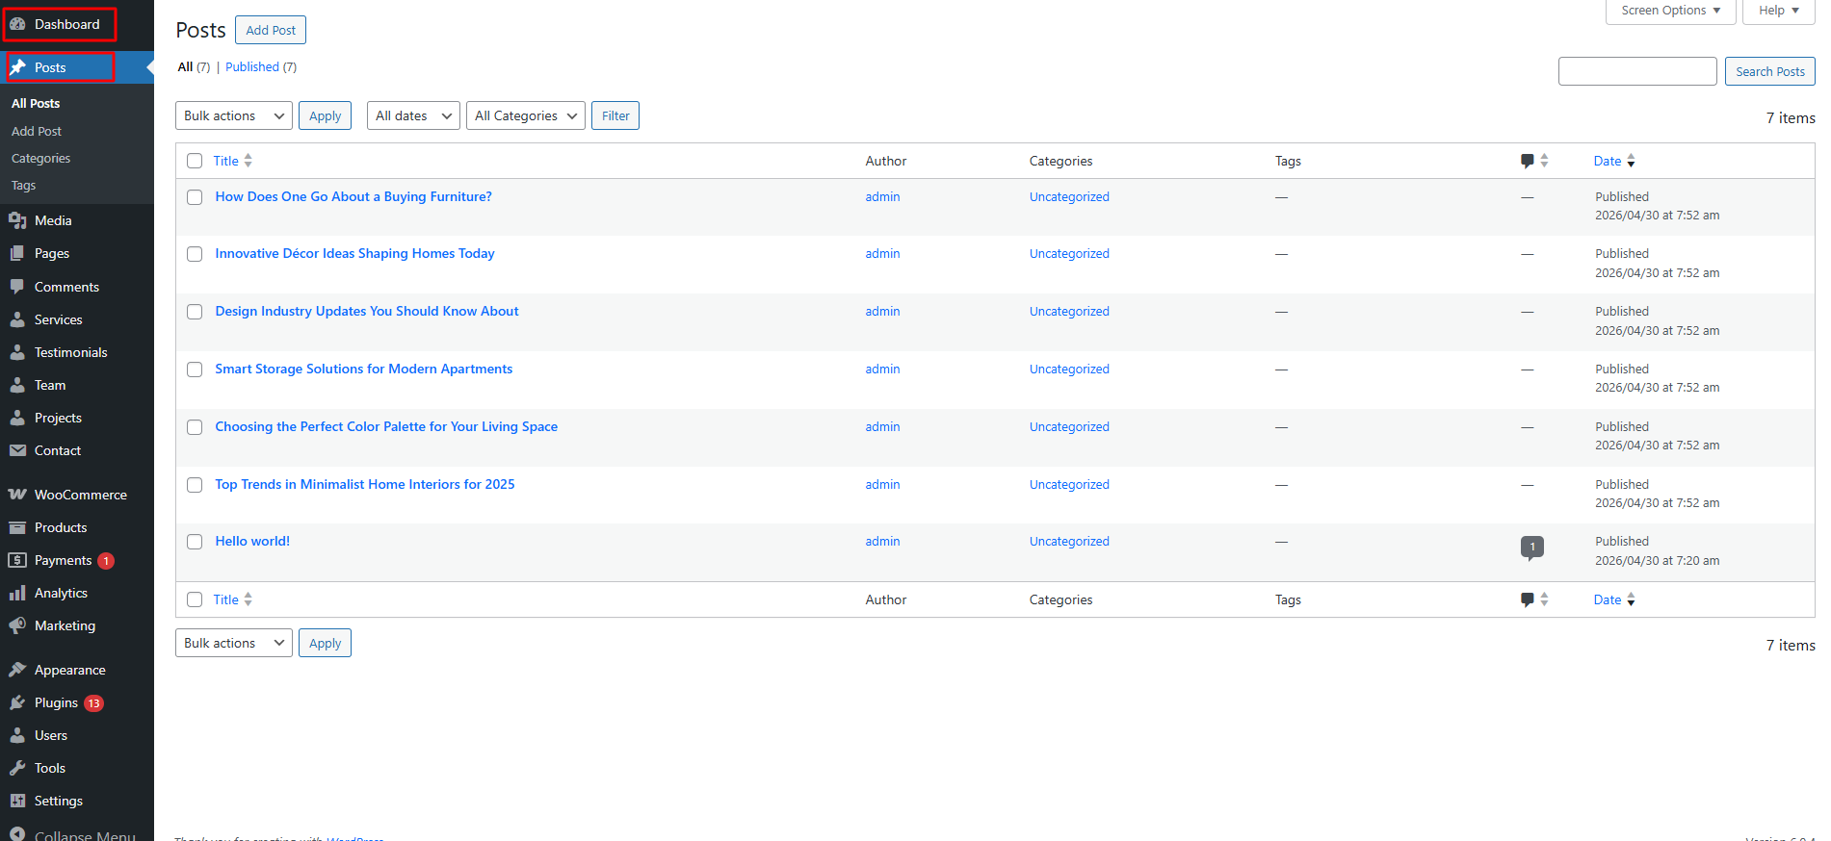Image resolution: width=1831 pixels, height=841 pixels.
Task: Check 'How Does One Go About a Buying Furniture?' post
Action: click(195, 197)
